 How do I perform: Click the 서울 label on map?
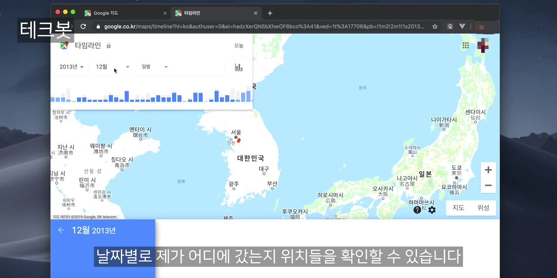coord(236,132)
